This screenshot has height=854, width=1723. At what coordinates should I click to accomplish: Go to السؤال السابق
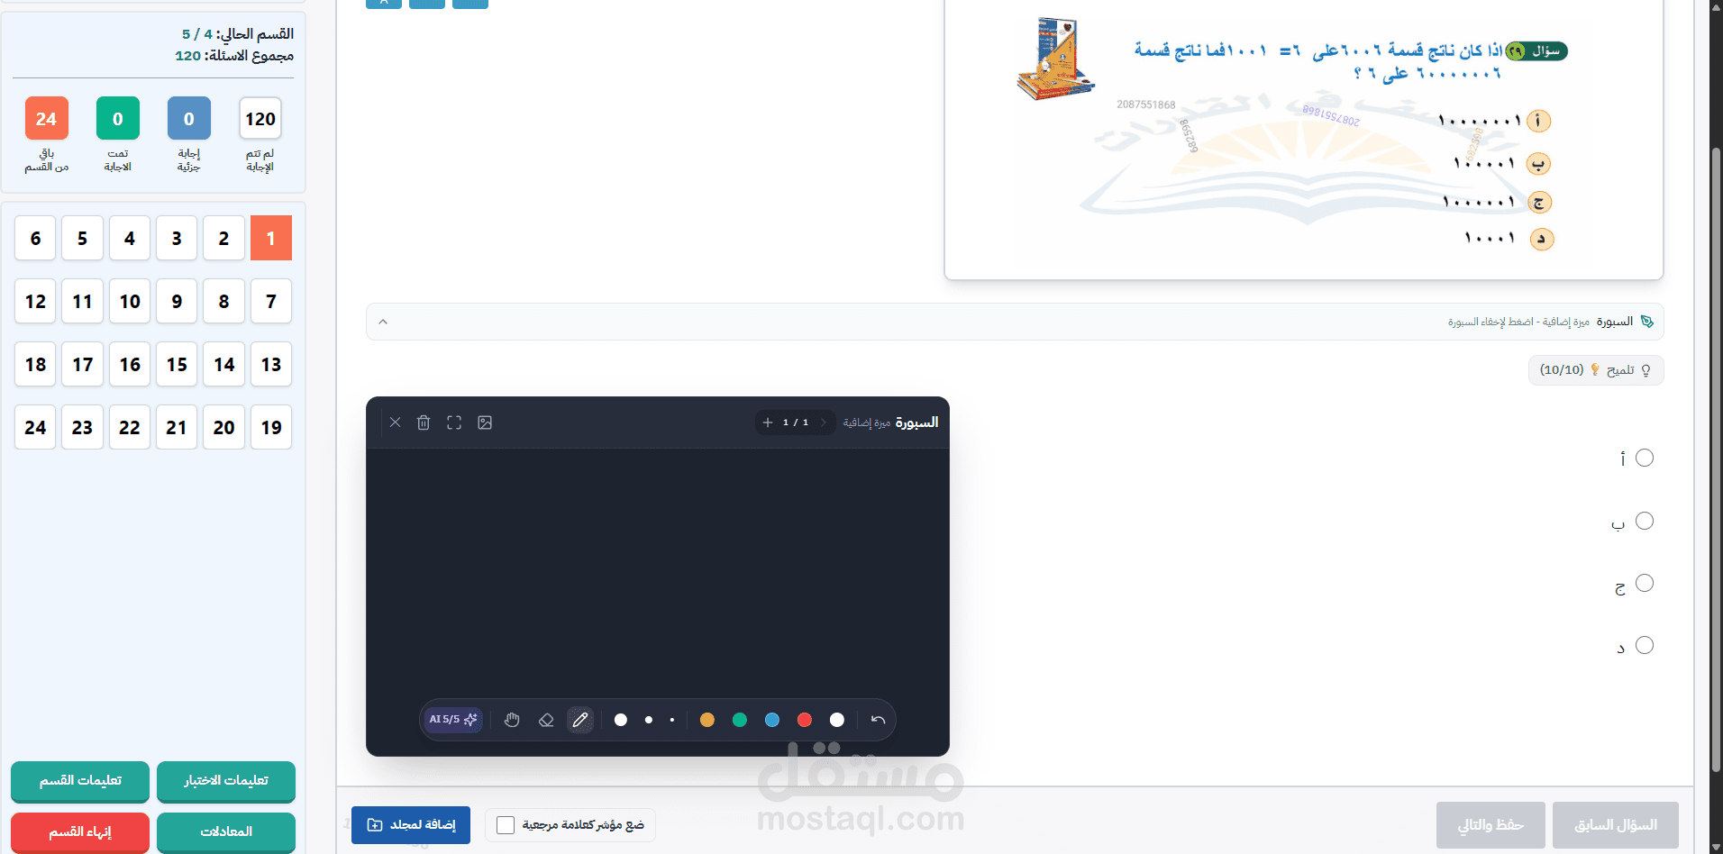point(1616,825)
